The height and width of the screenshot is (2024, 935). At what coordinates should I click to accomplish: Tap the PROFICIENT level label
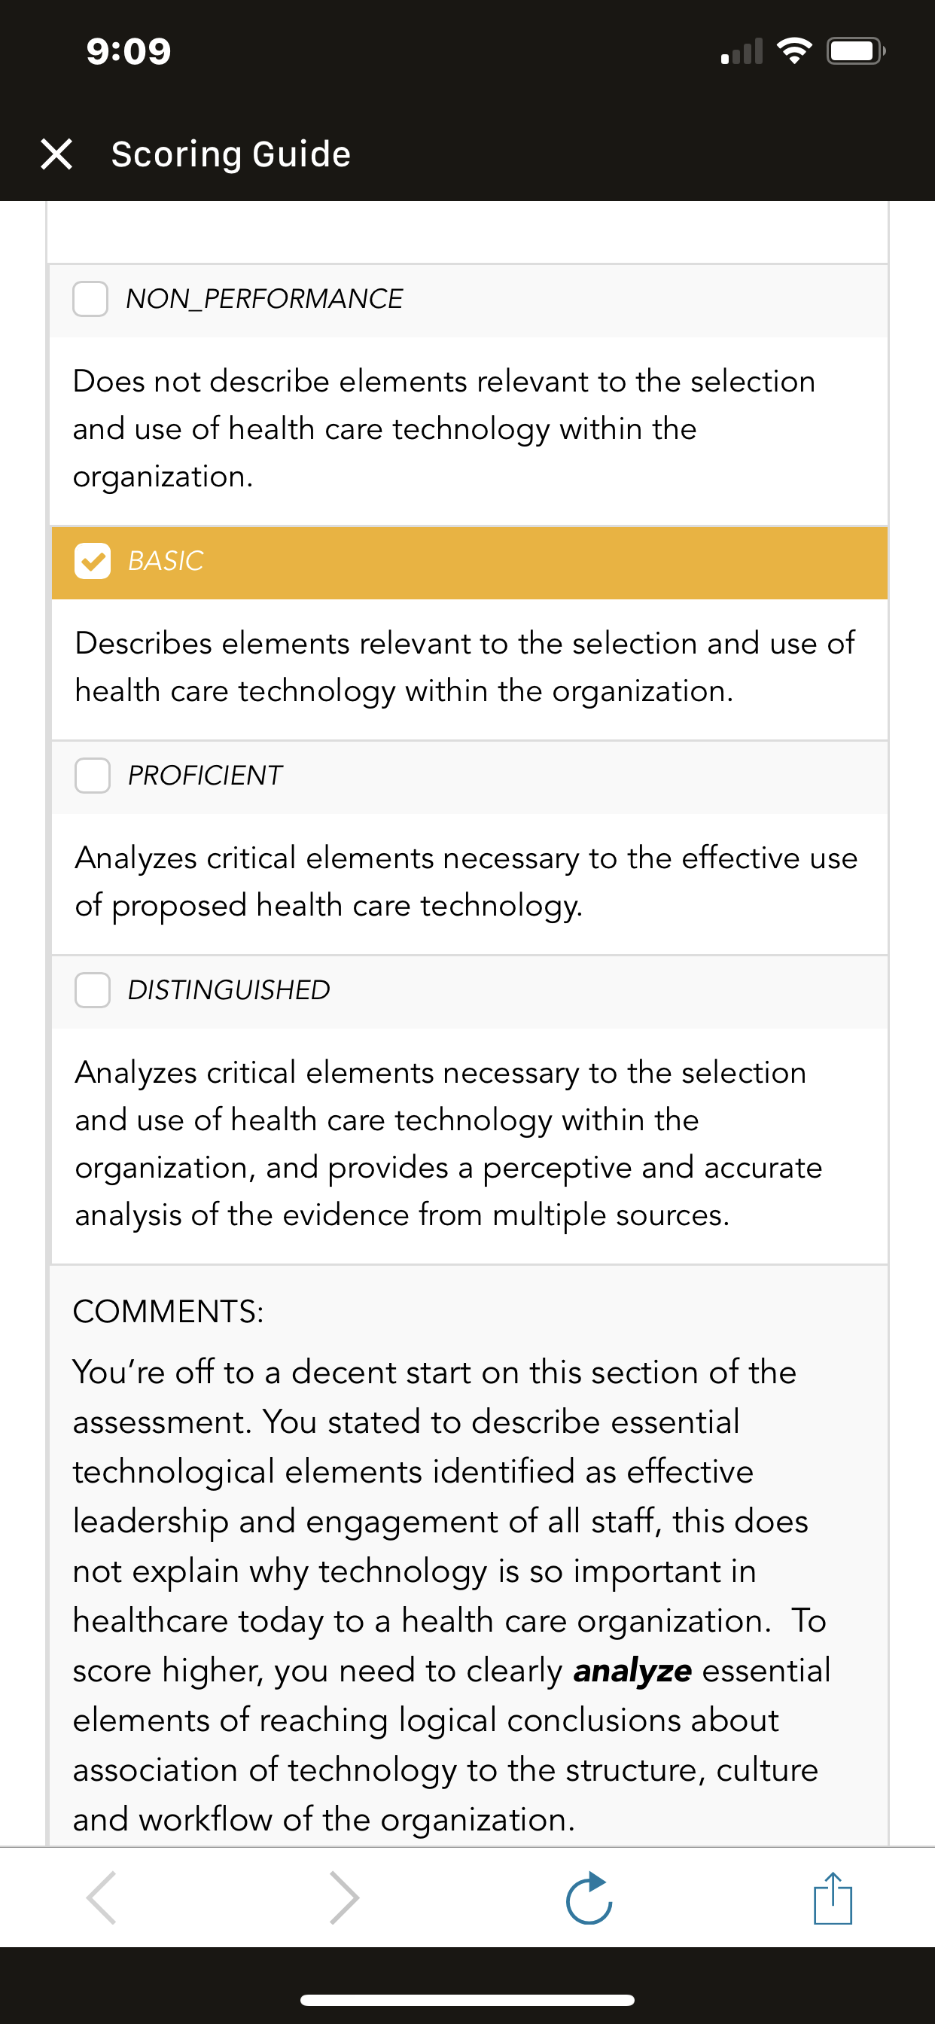204,776
